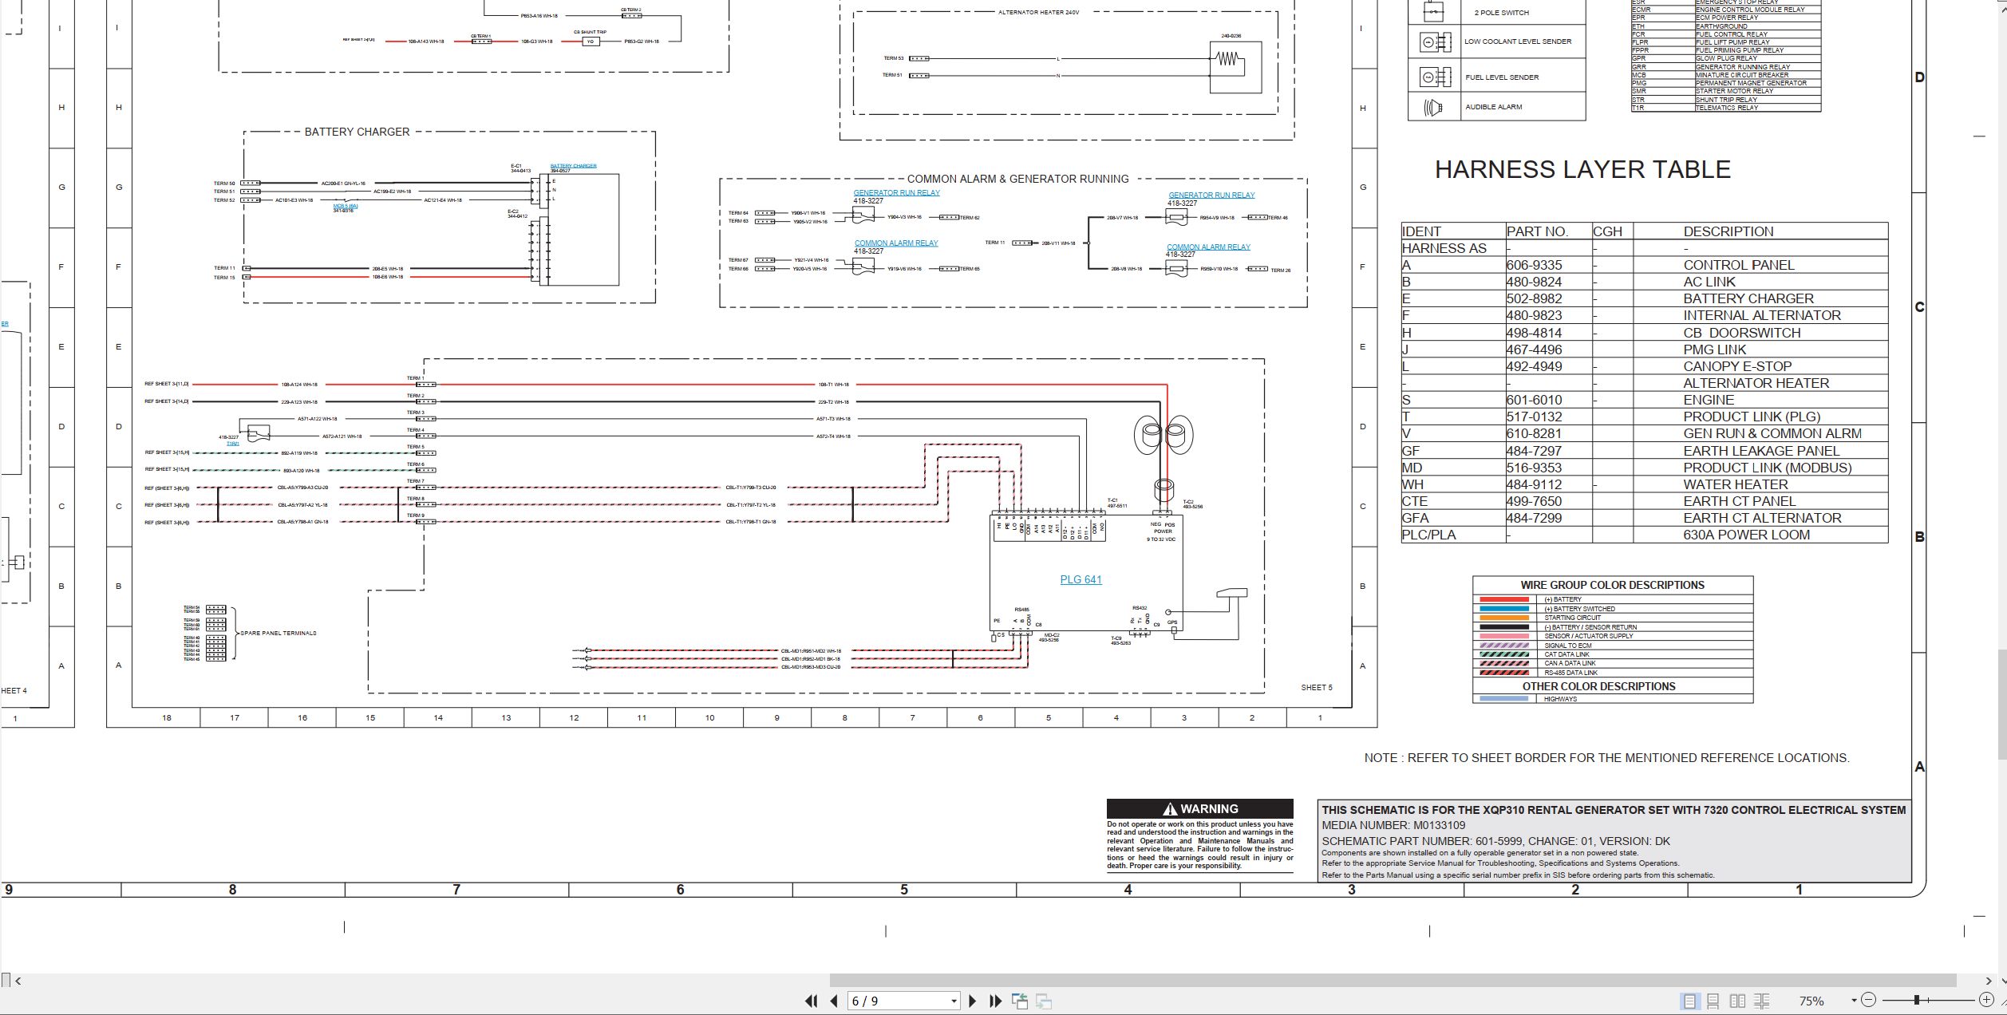2007x1015 pixels.
Task: Open the left GENERATOR RUN RELAY link
Action: pyautogui.click(x=896, y=193)
